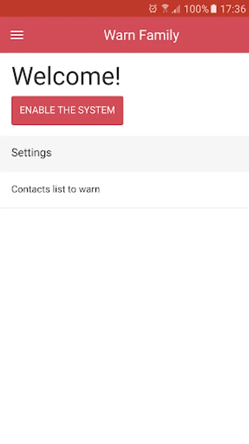The width and height of the screenshot is (249, 444).
Task: Tap the cellular signal strength icon
Action: click(x=176, y=9)
